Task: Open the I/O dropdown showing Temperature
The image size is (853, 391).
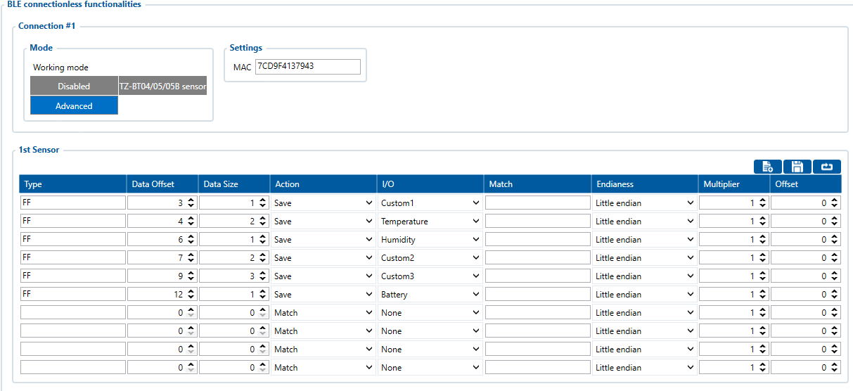Action: click(430, 222)
